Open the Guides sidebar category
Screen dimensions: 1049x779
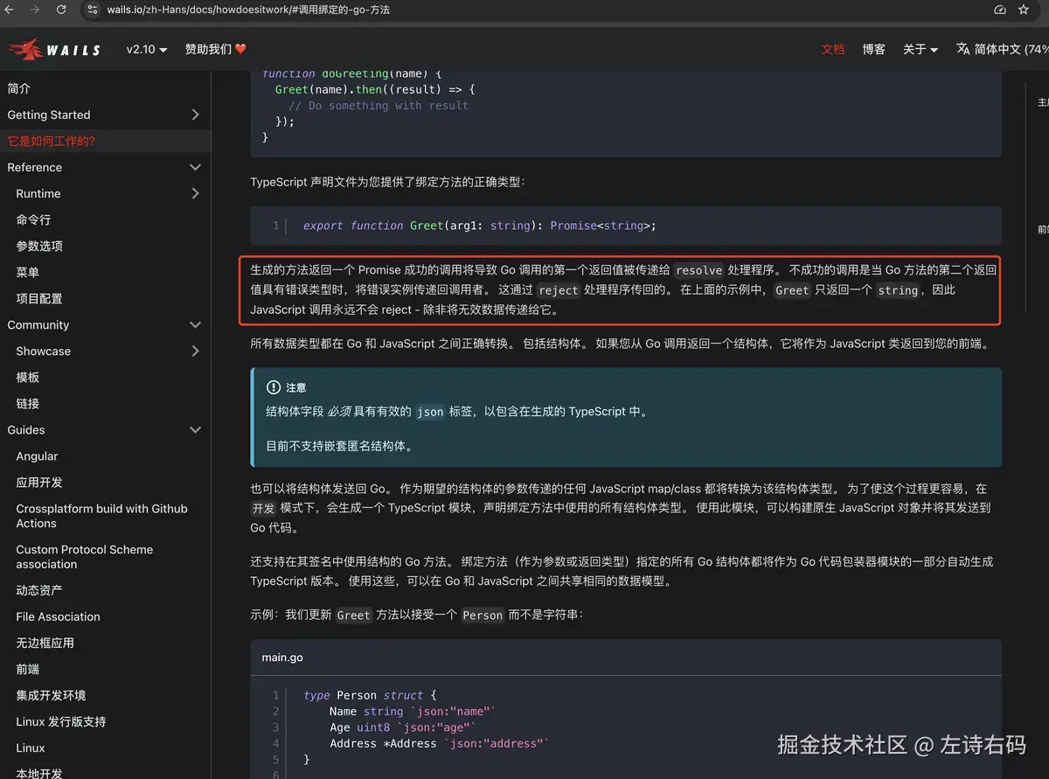point(26,429)
